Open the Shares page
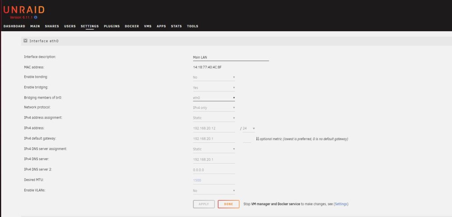This screenshot has height=217, width=452. pos(52,26)
